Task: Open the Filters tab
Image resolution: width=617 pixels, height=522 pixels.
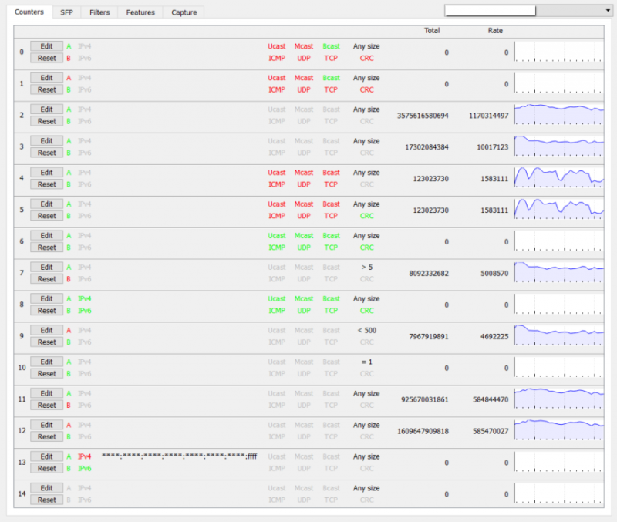Action: point(99,12)
